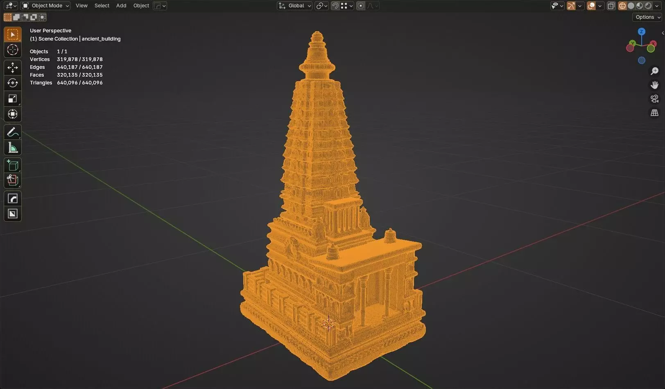Click the Triangles count 640,096 / 640,096
Image resolution: width=665 pixels, height=389 pixels.
[80, 83]
